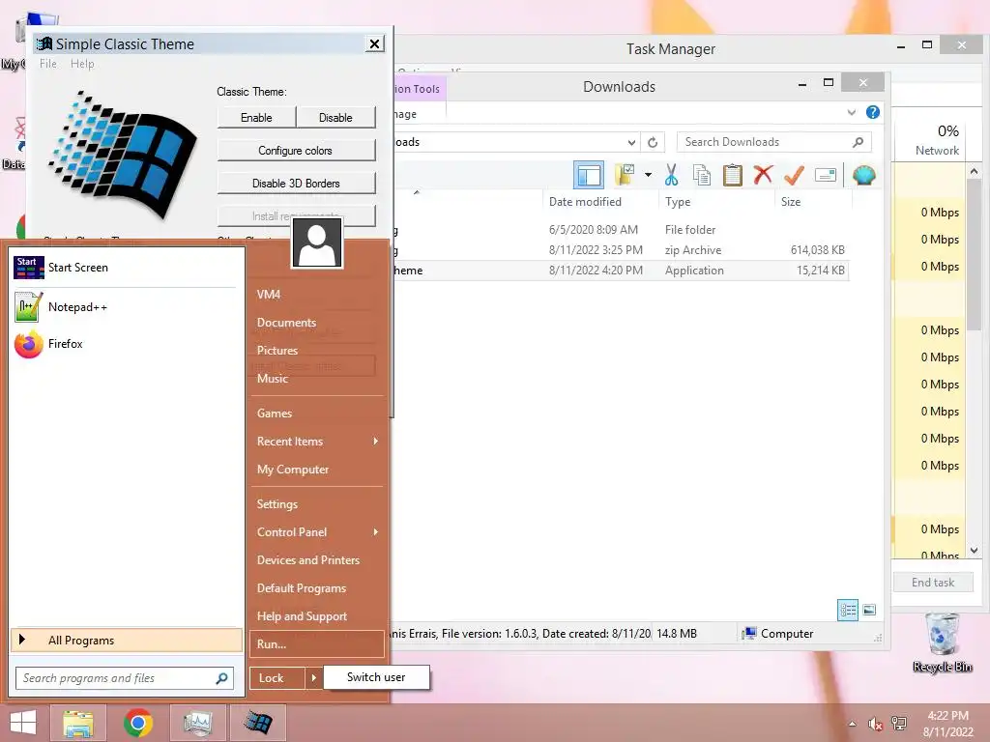This screenshot has height=742, width=990.
Task: Switch Downloads to large icons view
Action: [869, 611]
